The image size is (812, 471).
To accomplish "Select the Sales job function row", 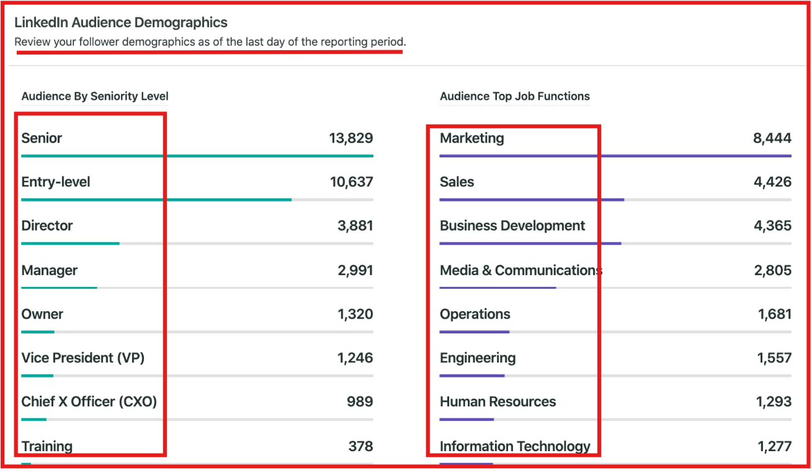I will pos(457,182).
